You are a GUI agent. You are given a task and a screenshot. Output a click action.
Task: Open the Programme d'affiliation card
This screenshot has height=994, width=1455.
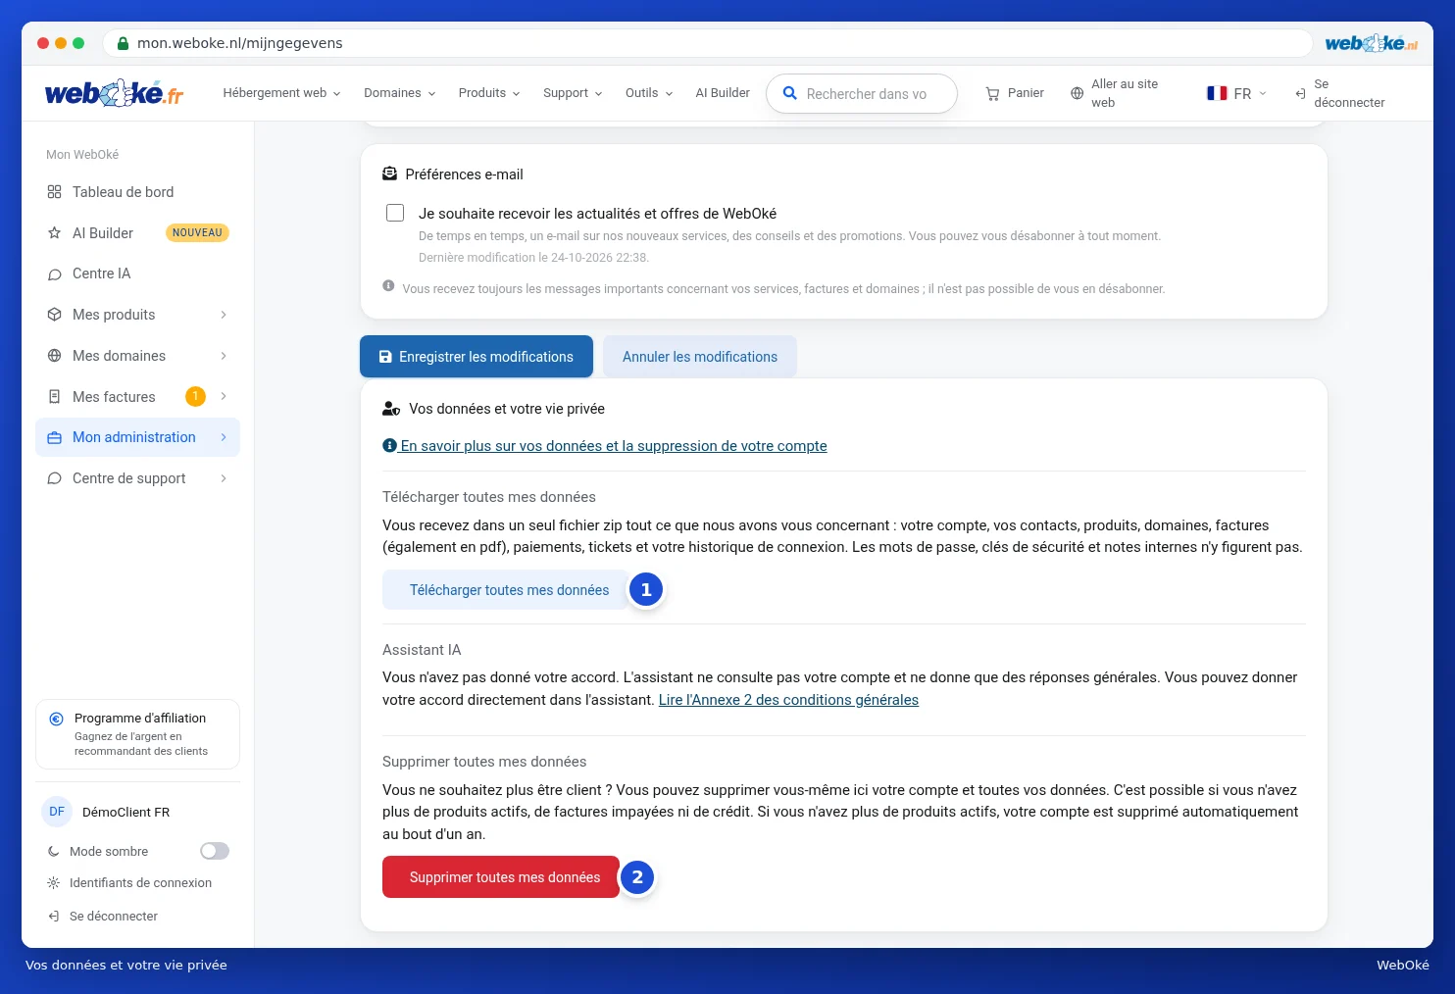pyautogui.click(x=137, y=734)
